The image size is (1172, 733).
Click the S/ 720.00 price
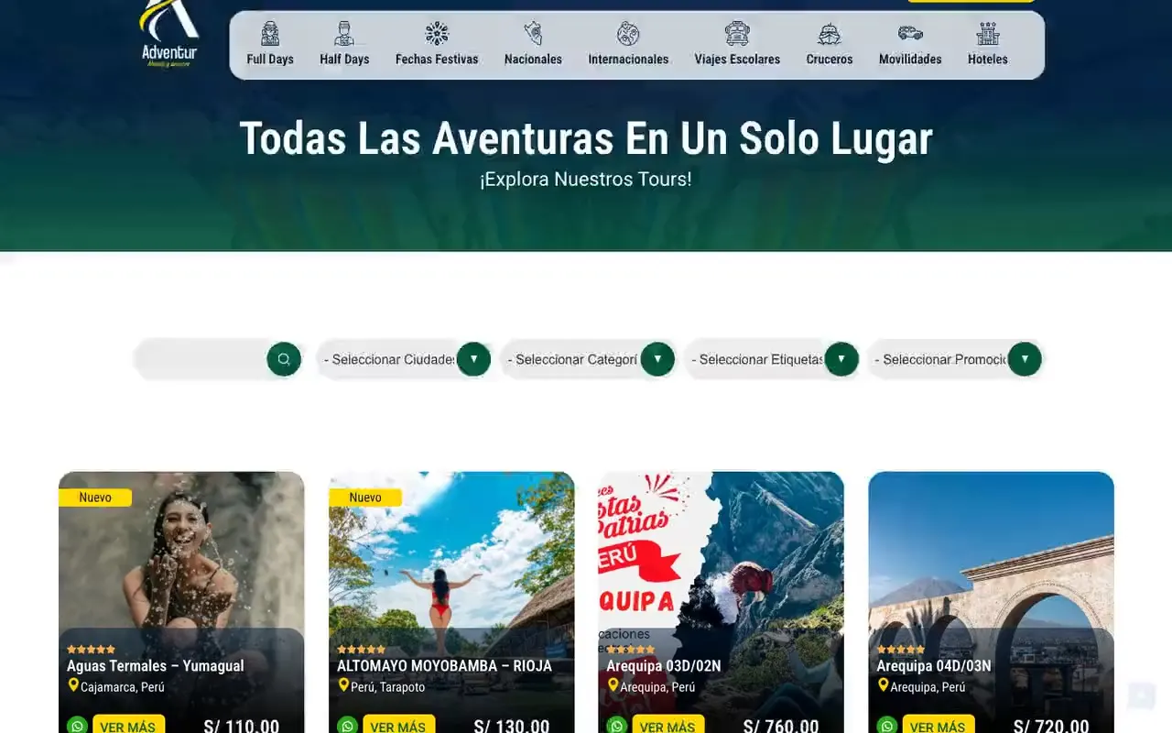1051,727
